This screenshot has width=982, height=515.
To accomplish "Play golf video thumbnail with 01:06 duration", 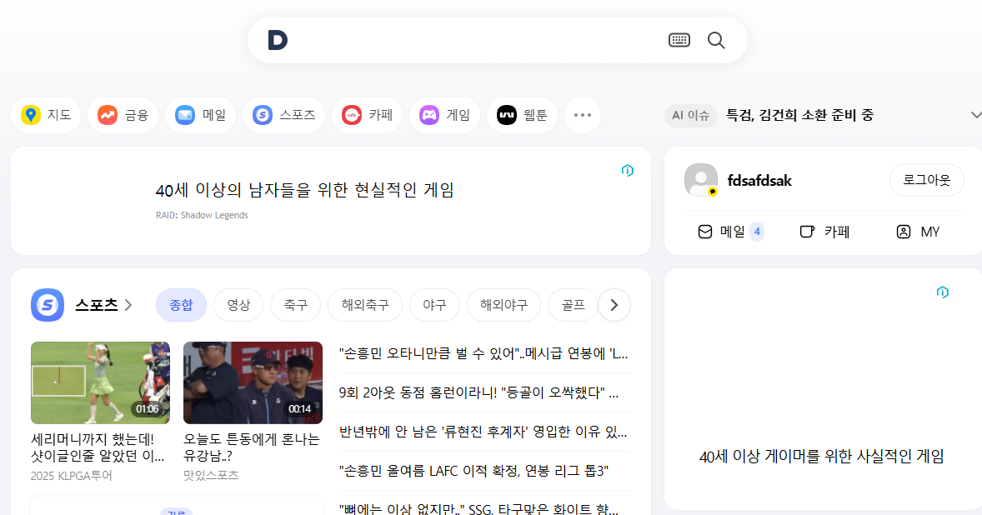I will tap(100, 383).
